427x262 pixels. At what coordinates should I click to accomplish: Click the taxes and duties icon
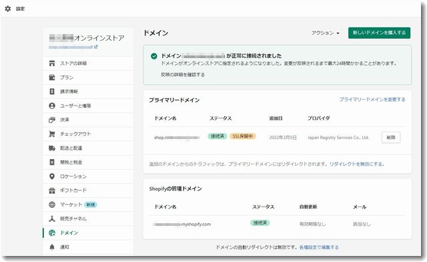(52, 162)
